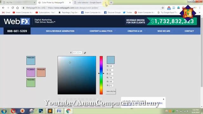Select the green saved color swatch
203x114 pixels.
[31, 83]
